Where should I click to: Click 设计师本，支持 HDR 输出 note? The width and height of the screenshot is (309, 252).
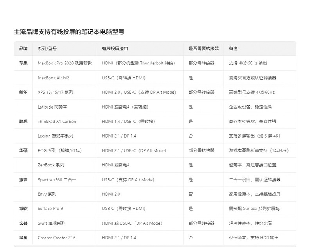[253, 238]
